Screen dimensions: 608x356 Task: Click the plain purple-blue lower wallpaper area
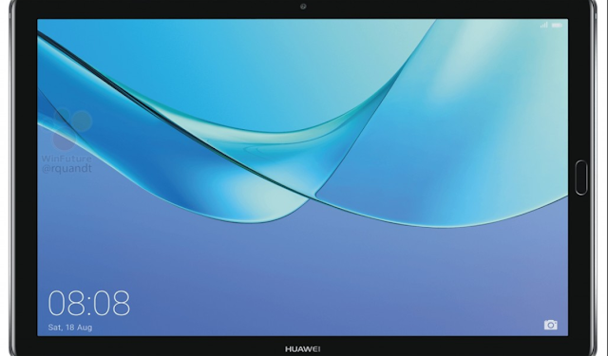302,279
